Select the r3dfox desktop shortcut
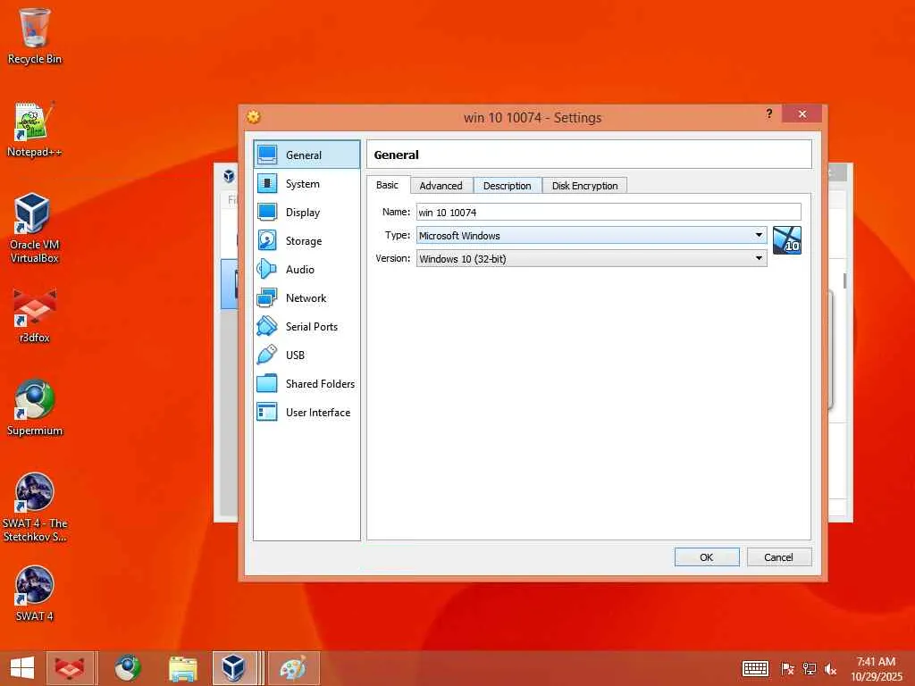 tap(35, 315)
